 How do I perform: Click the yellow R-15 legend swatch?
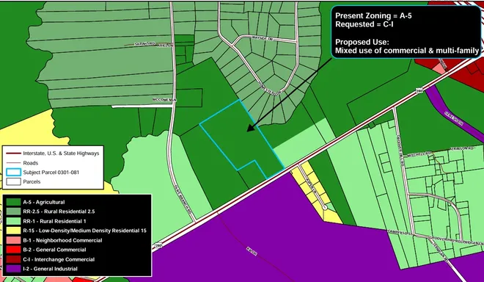coord(13,231)
